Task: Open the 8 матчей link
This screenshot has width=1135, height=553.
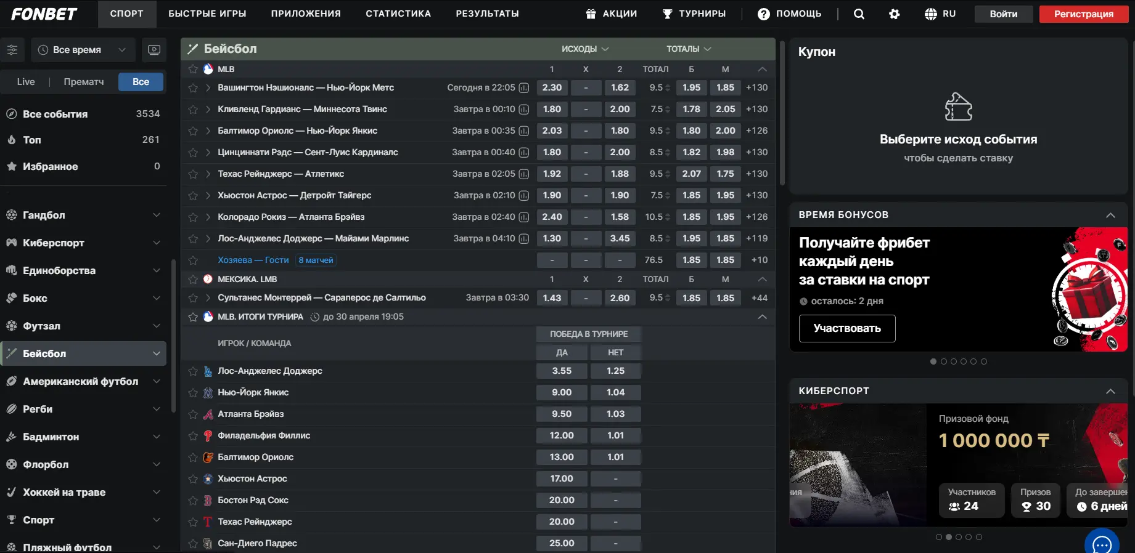Action: pyautogui.click(x=316, y=260)
